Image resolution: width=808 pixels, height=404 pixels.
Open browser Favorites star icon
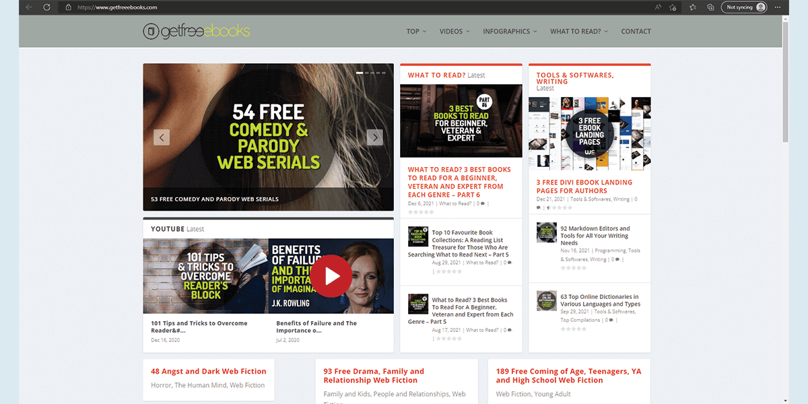pyautogui.click(x=694, y=7)
